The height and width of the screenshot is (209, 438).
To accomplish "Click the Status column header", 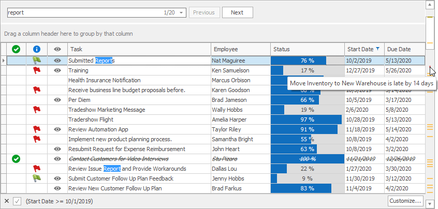I will point(307,49).
